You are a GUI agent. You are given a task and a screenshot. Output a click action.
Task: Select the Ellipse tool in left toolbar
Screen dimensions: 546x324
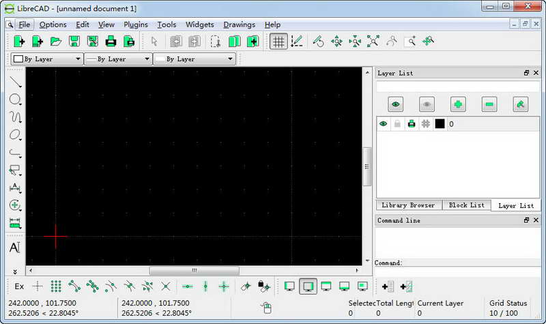(x=15, y=134)
